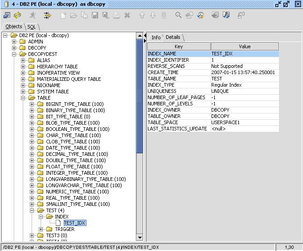Open the Details tab
303x251 pixels.
[173, 37]
